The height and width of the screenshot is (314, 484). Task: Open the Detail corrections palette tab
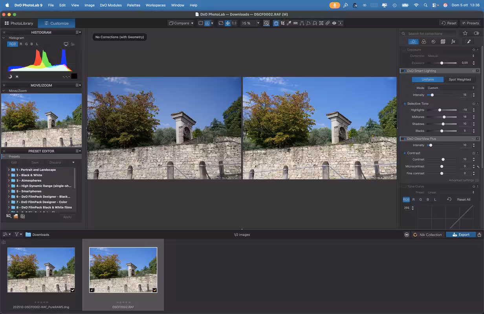coord(433,41)
